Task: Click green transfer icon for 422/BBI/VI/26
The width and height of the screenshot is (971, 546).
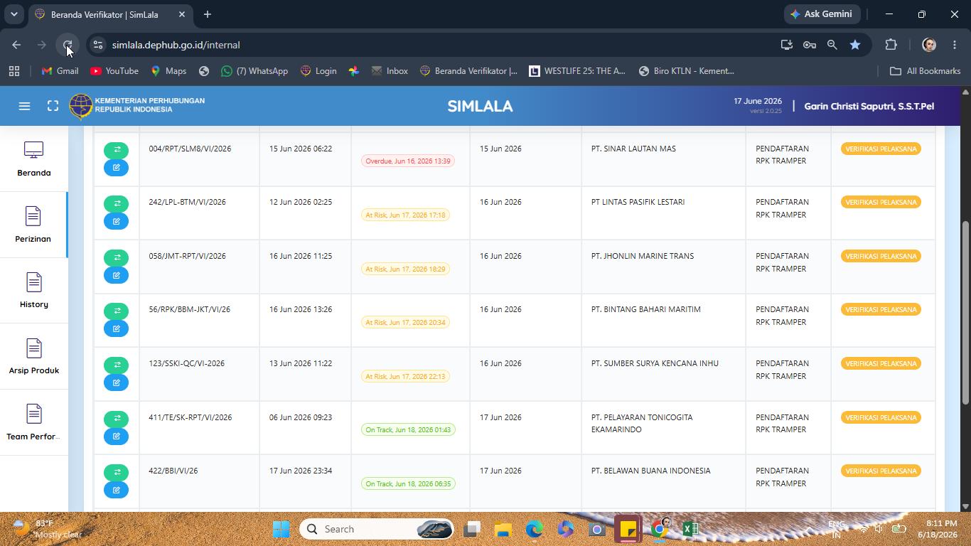Action: click(x=117, y=472)
